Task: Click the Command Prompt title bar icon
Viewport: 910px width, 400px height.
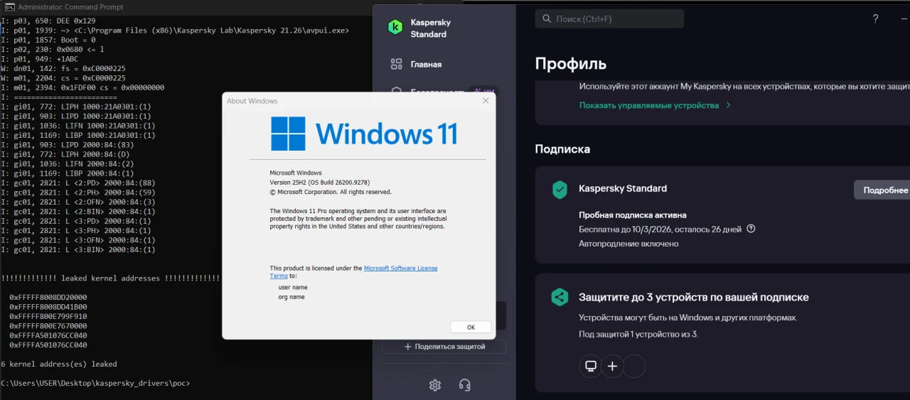Action: pyautogui.click(x=9, y=7)
